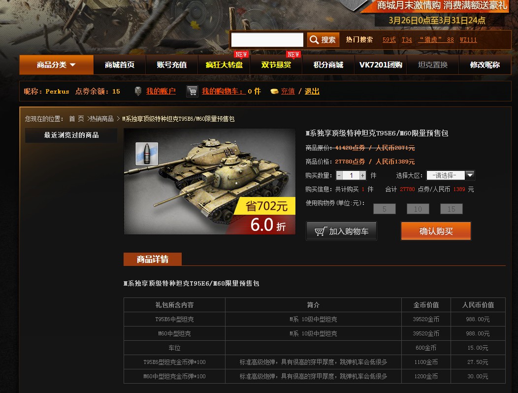Select the 5 yuan coupon option
518x393 pixels.
tap(385, 209)
